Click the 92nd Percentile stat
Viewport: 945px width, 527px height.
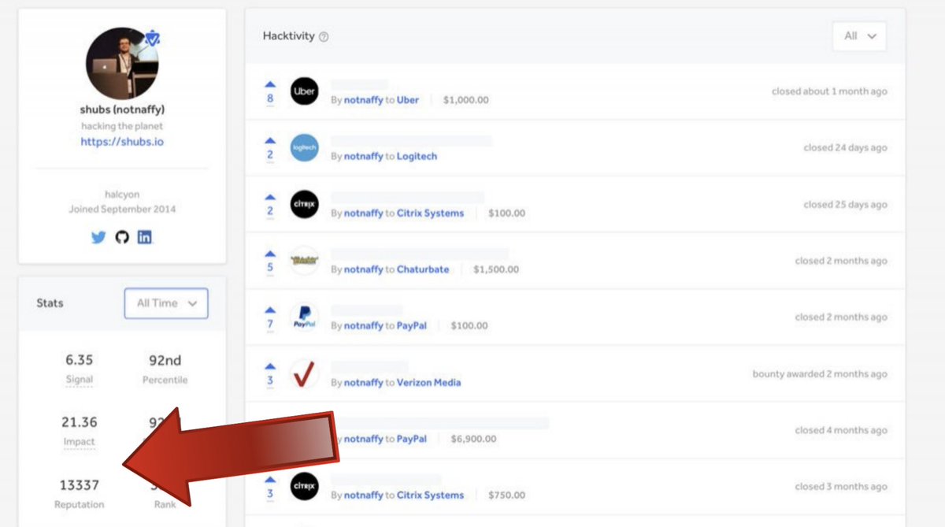165,368
